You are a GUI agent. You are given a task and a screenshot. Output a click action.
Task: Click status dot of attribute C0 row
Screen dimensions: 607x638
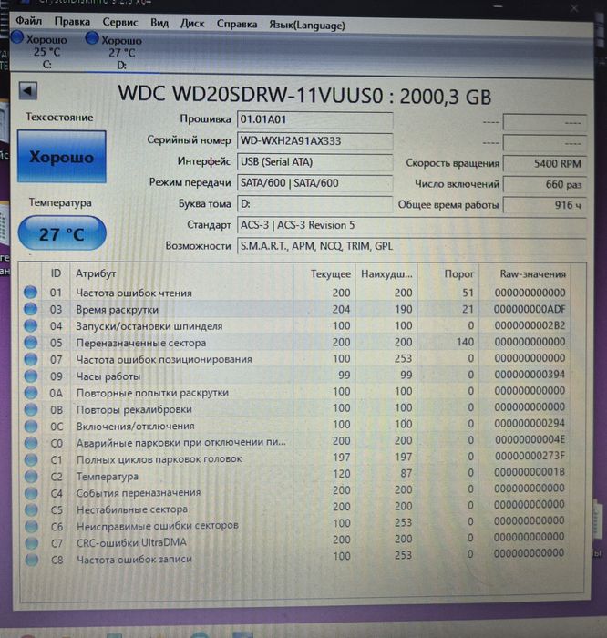[x=31, y=443]
